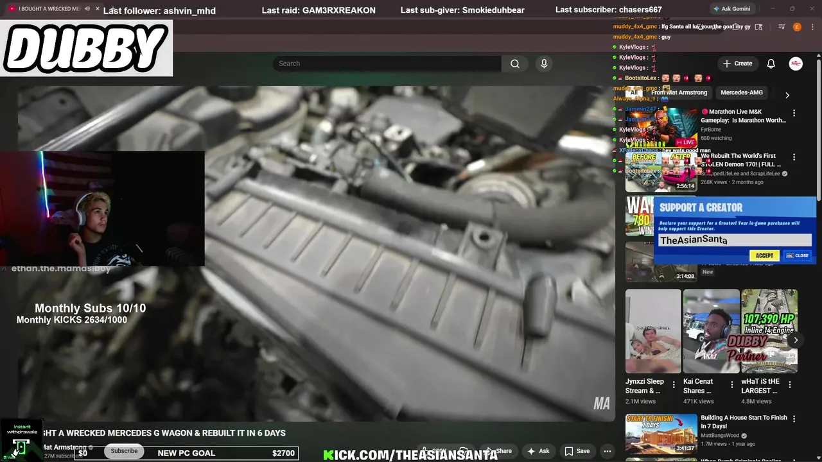Image resolution: width=822 pixels, height=462 pixels.
Task: Activate voice search microphone icon
Action: click(x=544, y=64)
